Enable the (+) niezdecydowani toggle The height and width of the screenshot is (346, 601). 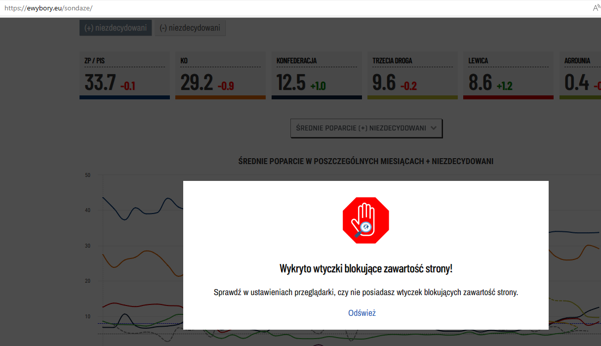pyautogui.click(x=116, y=28)
